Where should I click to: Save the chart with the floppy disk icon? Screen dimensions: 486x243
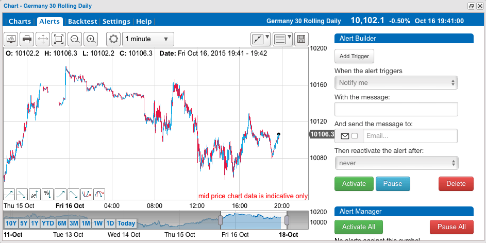300,39
